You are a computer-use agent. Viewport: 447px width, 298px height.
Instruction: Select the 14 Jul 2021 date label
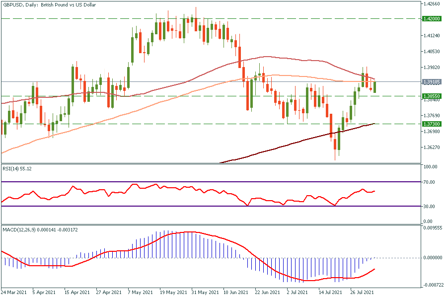point(330,293)
